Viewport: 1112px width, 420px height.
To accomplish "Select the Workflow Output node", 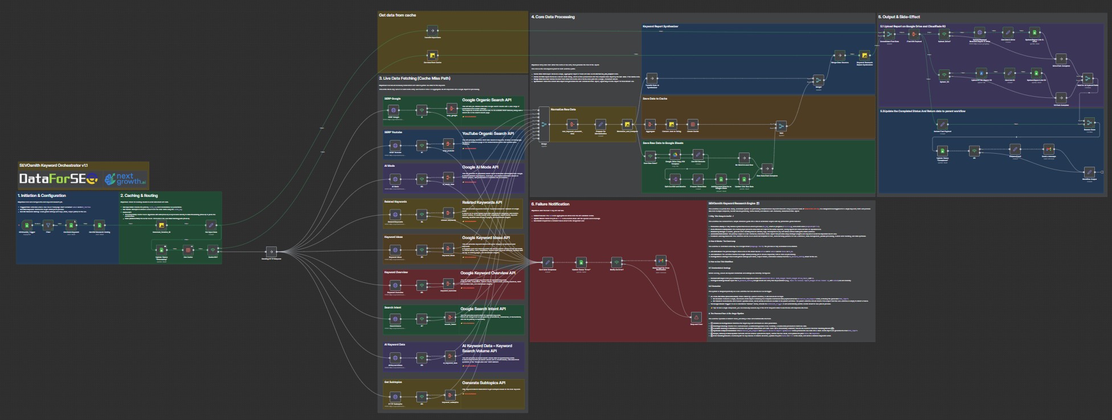I will tap(1089, 172).
